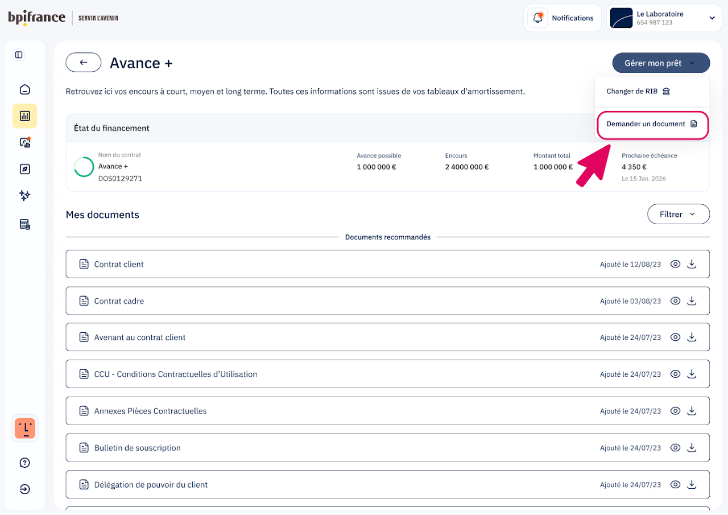The width and height of the screenshot is (728, 515).
Task: Open the help question mark icon
Action: 24,463
